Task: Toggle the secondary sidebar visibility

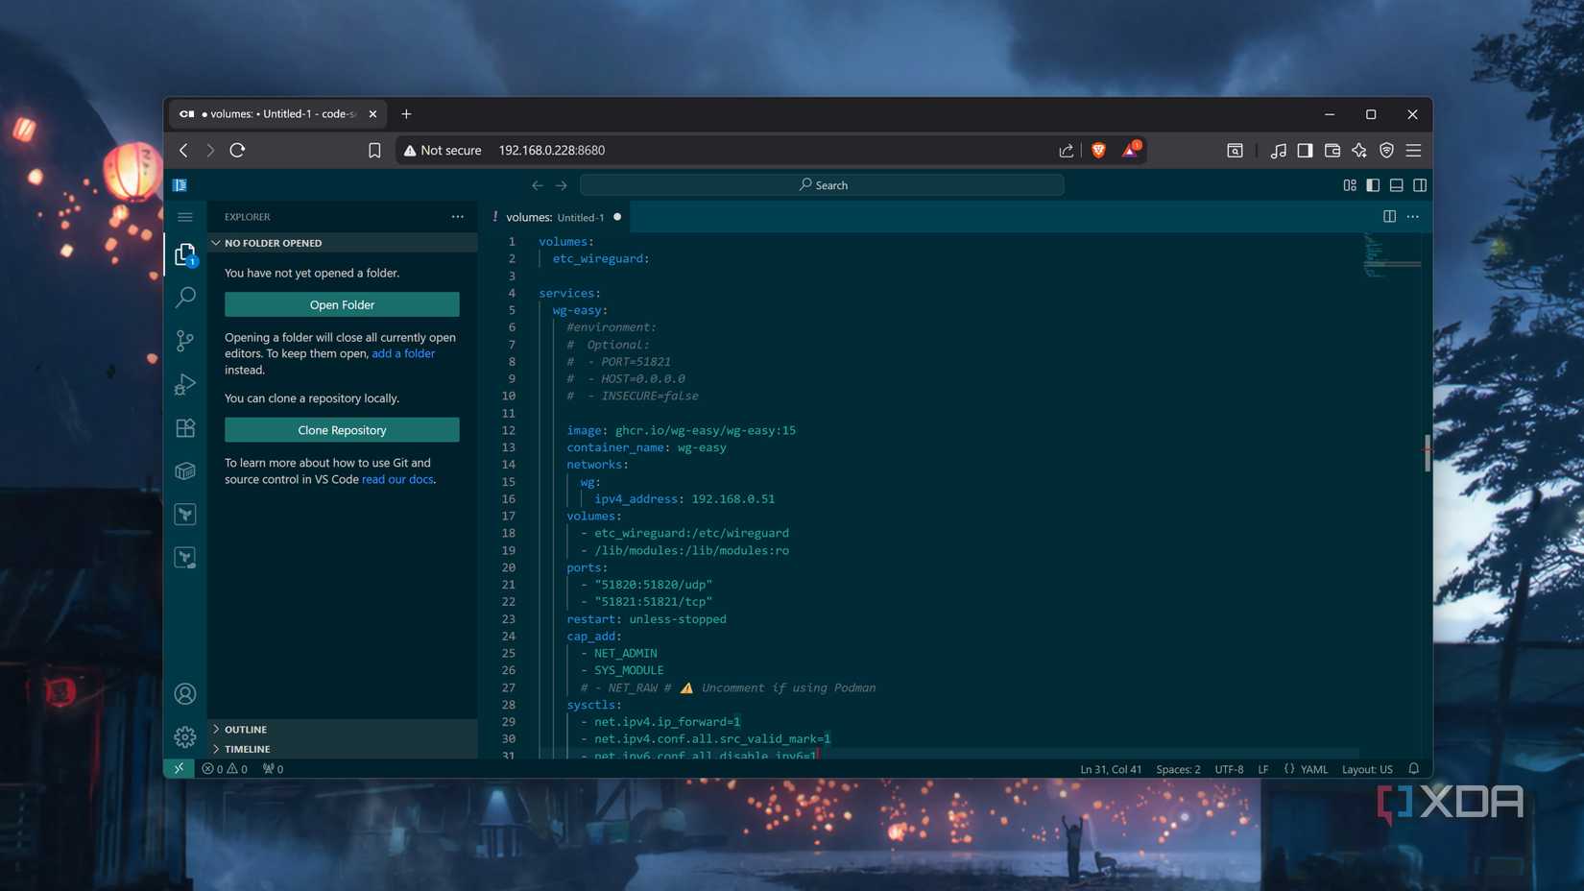Action: point(1419,185)
